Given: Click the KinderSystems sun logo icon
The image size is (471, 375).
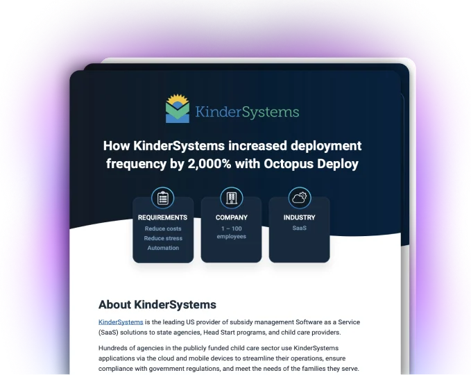Looking at the screenshot, I should tap(178, 108).
